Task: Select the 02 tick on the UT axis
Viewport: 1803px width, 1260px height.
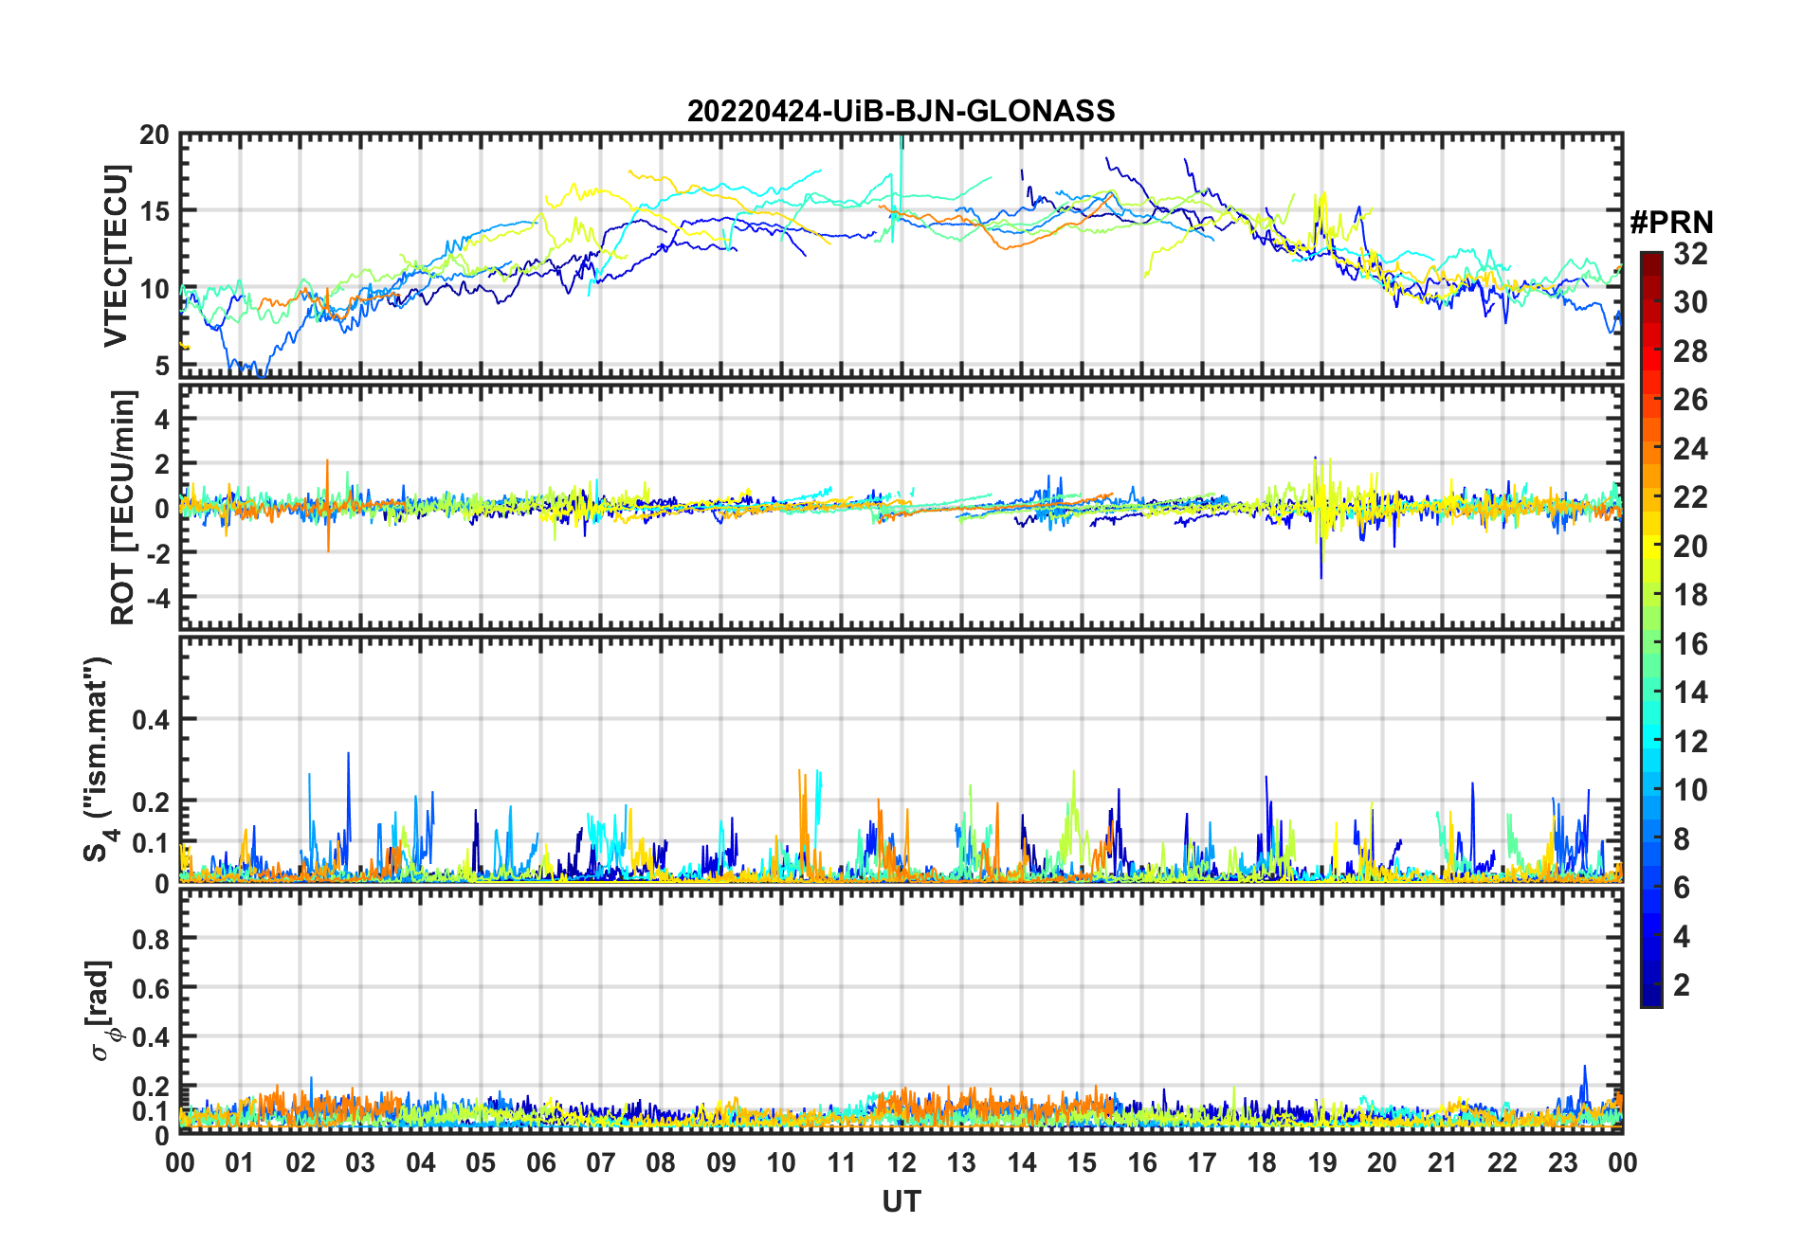Action: (300, 1162)
